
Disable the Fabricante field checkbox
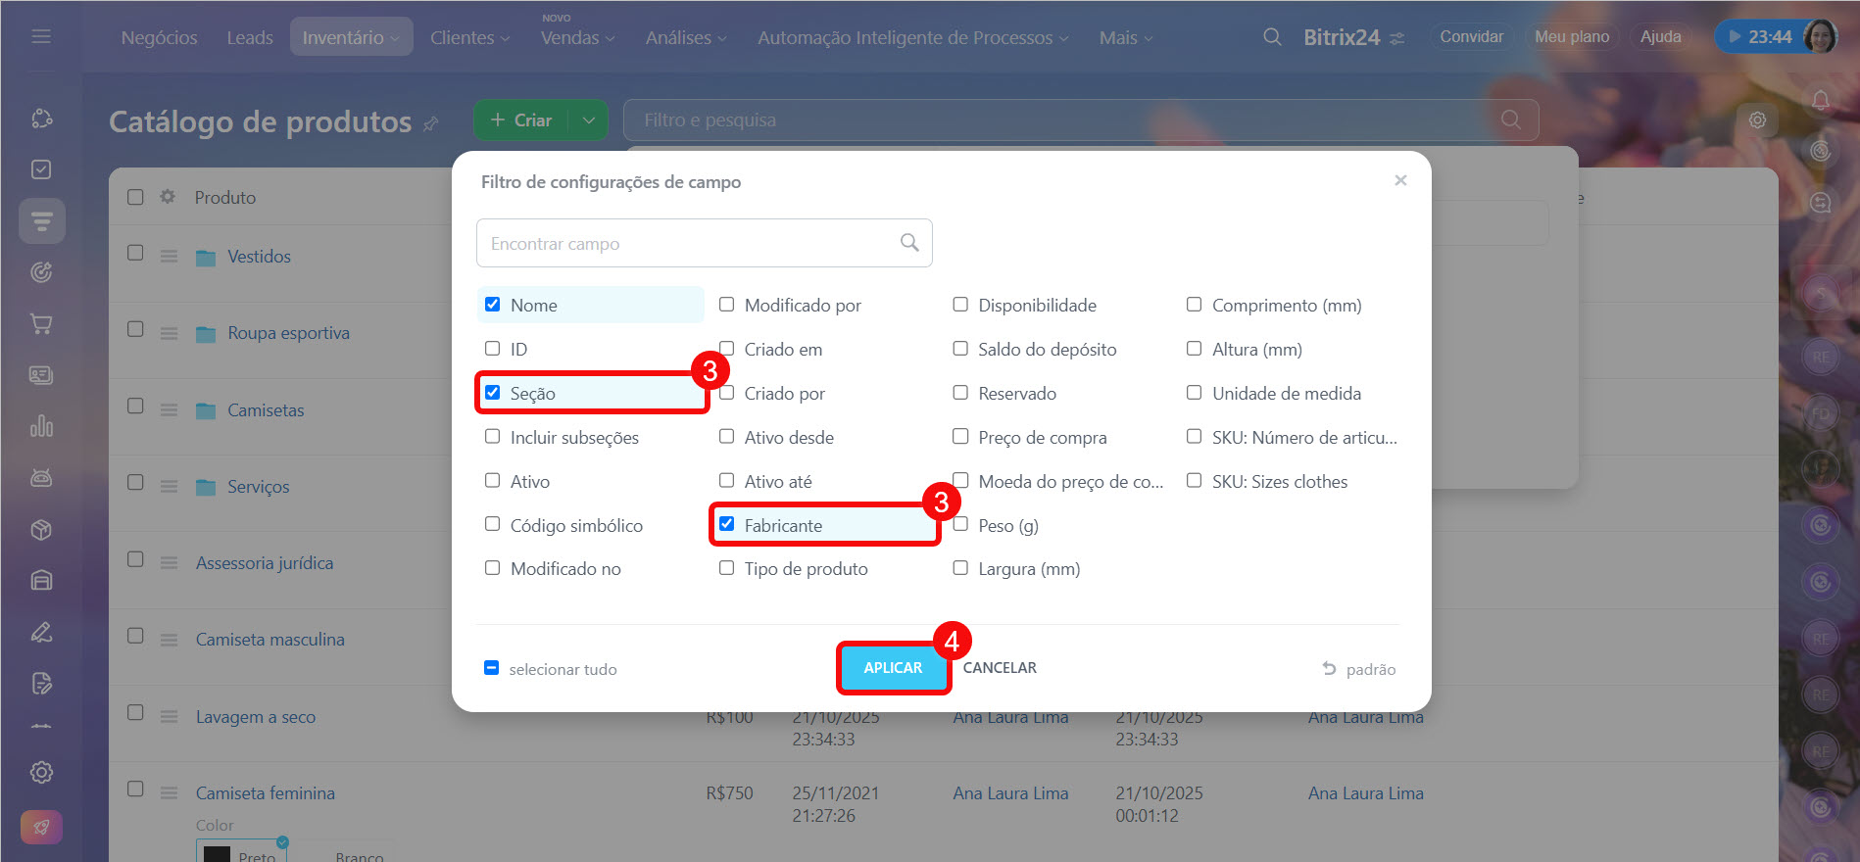[x=727, y=524]
